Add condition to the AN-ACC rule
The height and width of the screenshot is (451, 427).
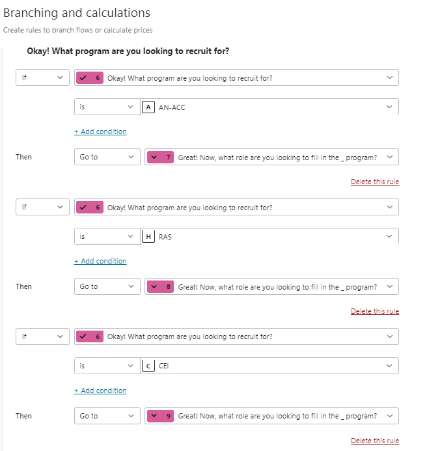coord(100,131)
